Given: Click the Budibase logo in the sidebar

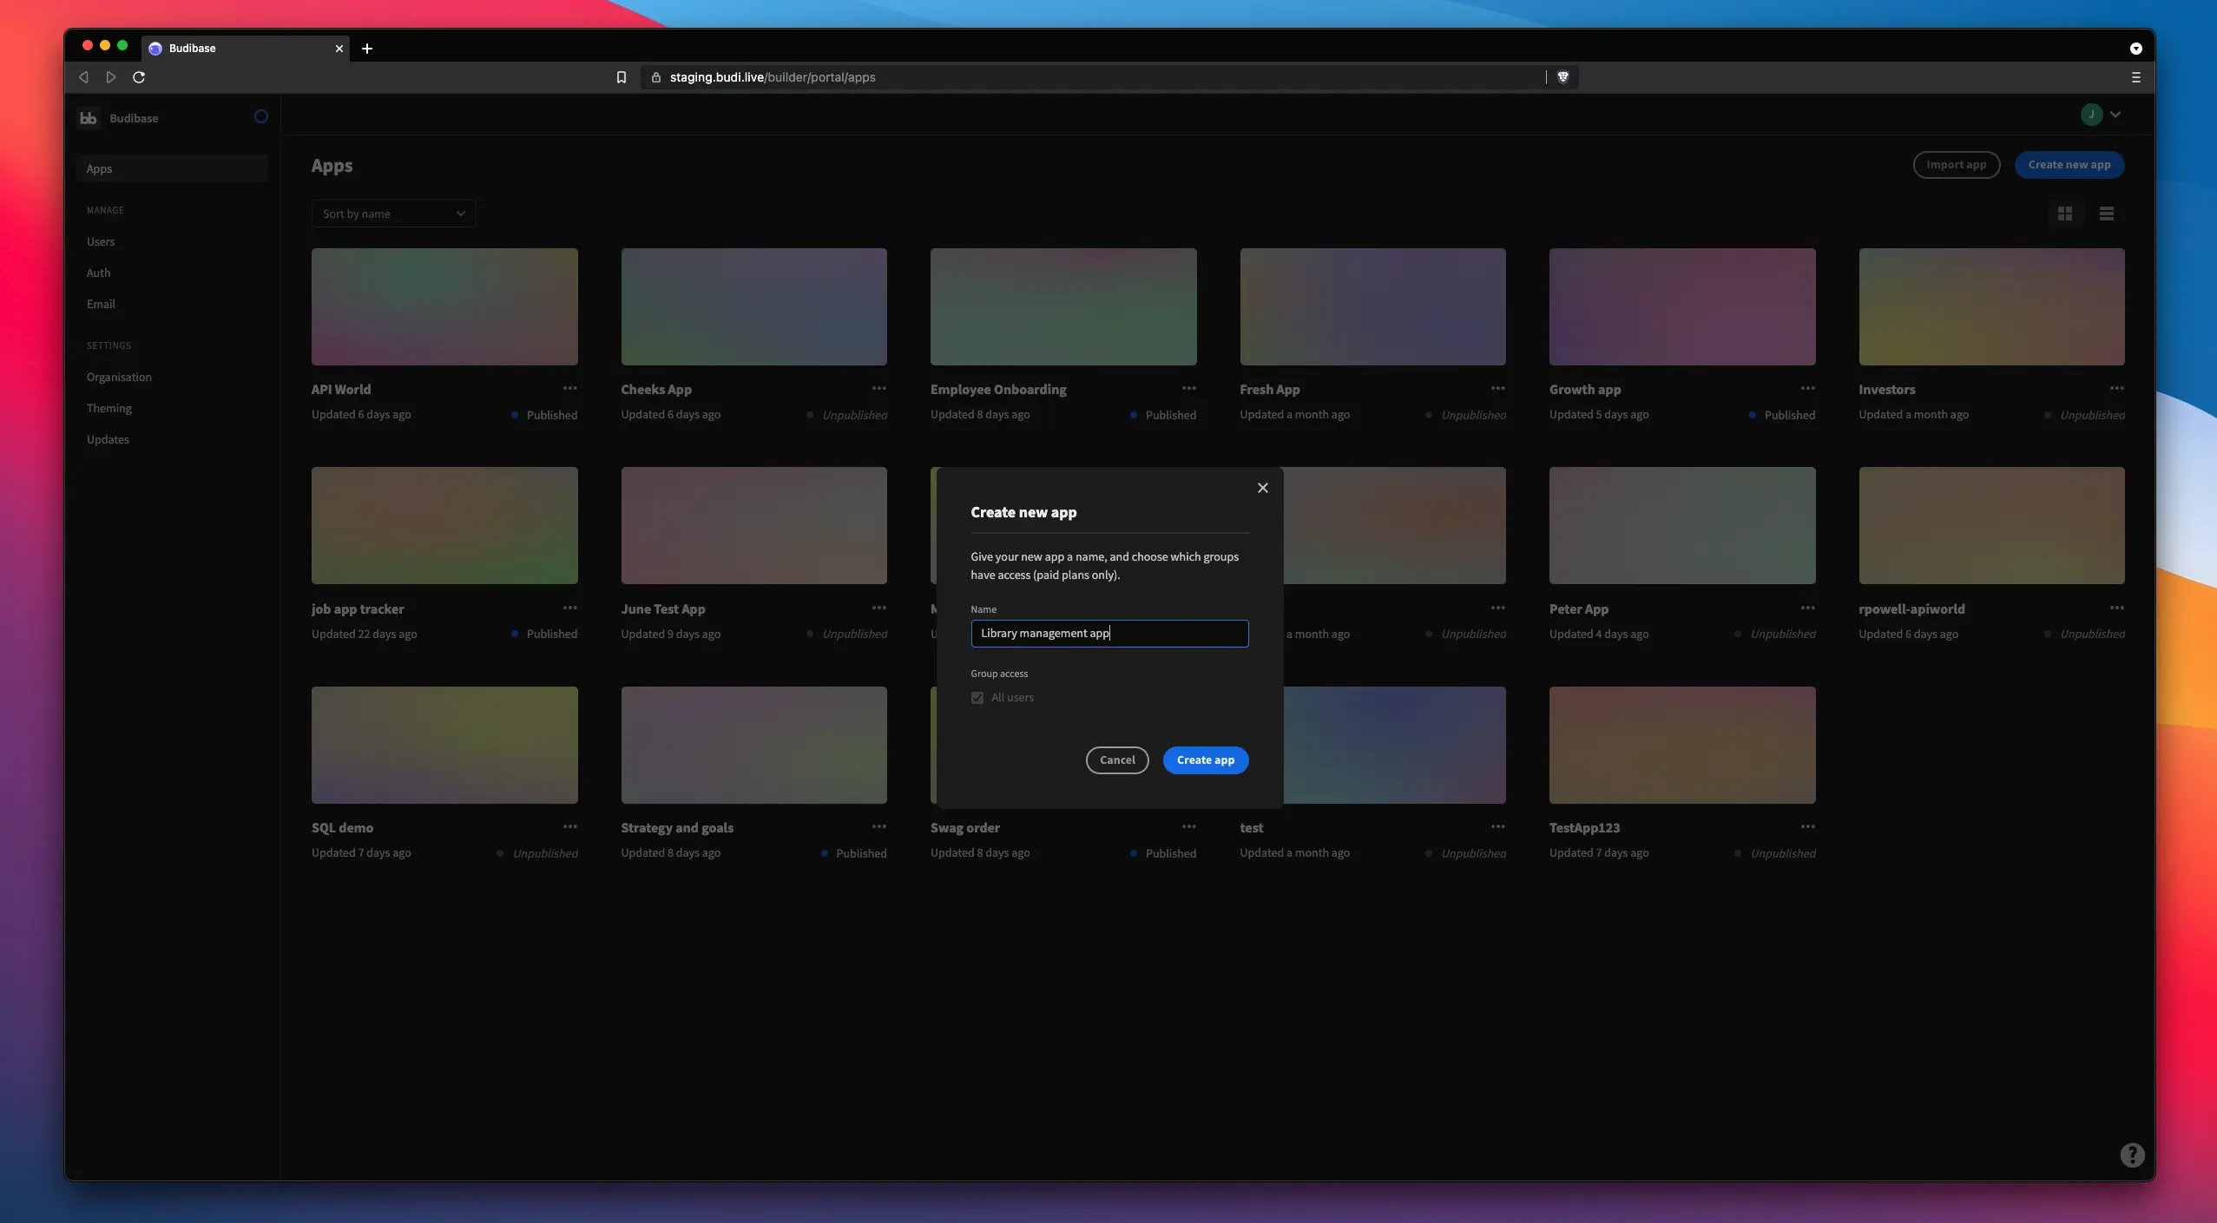Looking at the screenshot, I should tap(88, 117).
